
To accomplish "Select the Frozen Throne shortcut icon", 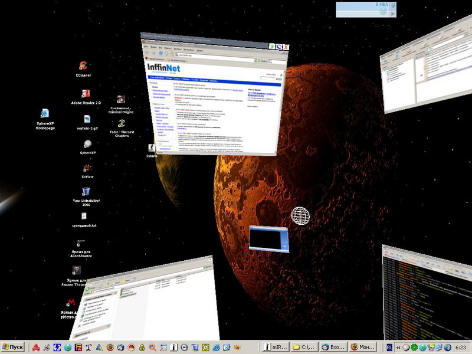I will [77, 271].
